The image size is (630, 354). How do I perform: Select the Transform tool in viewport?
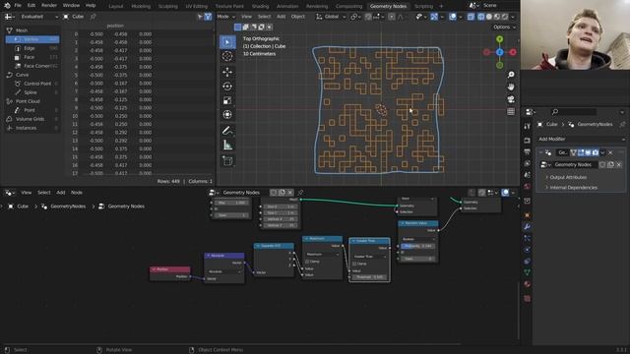coord(227,115)
